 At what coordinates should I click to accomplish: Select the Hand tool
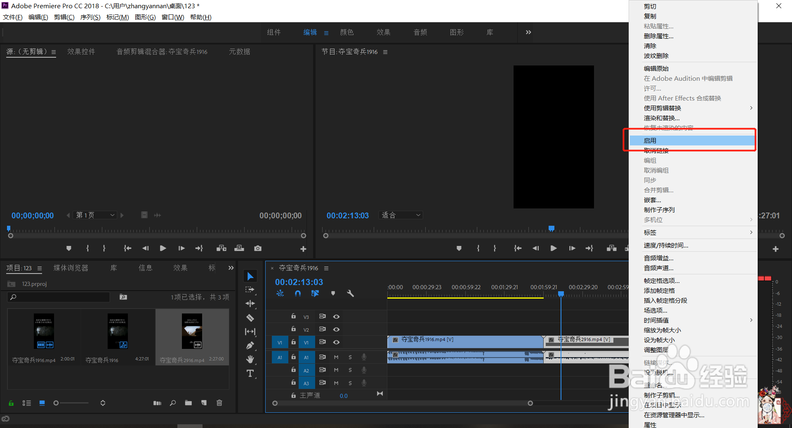point(250,360)
